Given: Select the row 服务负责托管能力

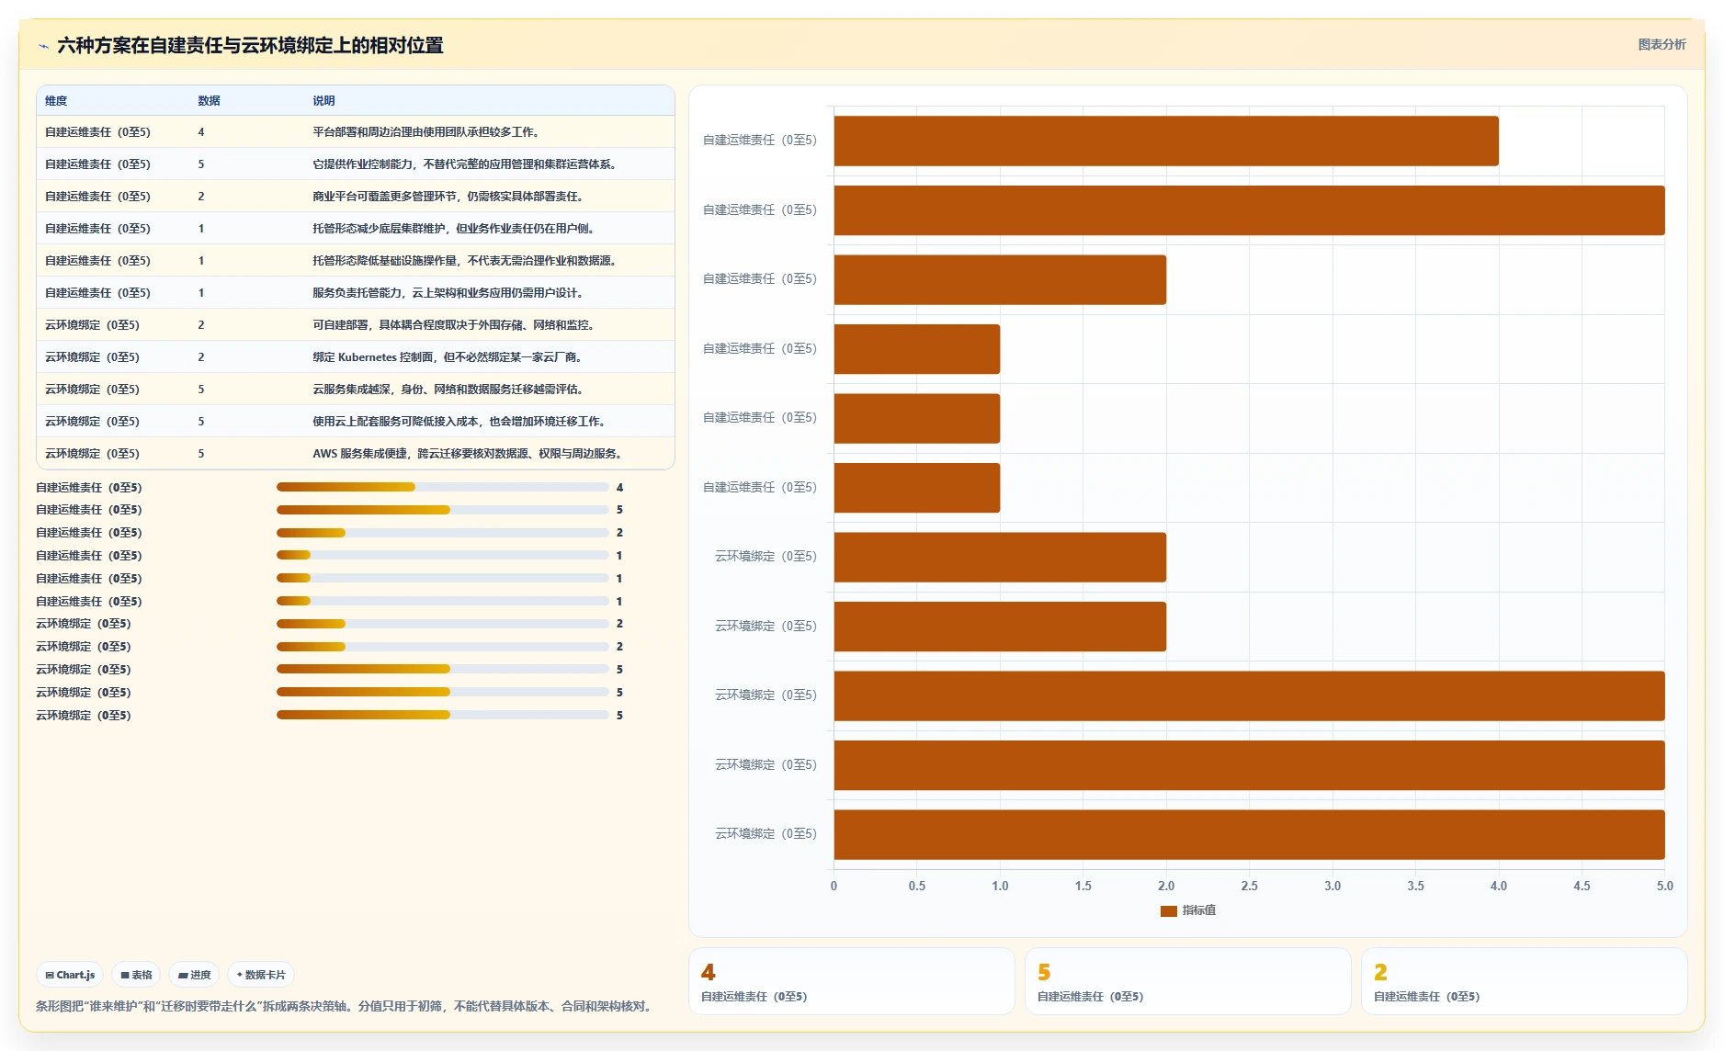Looking at the screenshot, I should point(356,293).
